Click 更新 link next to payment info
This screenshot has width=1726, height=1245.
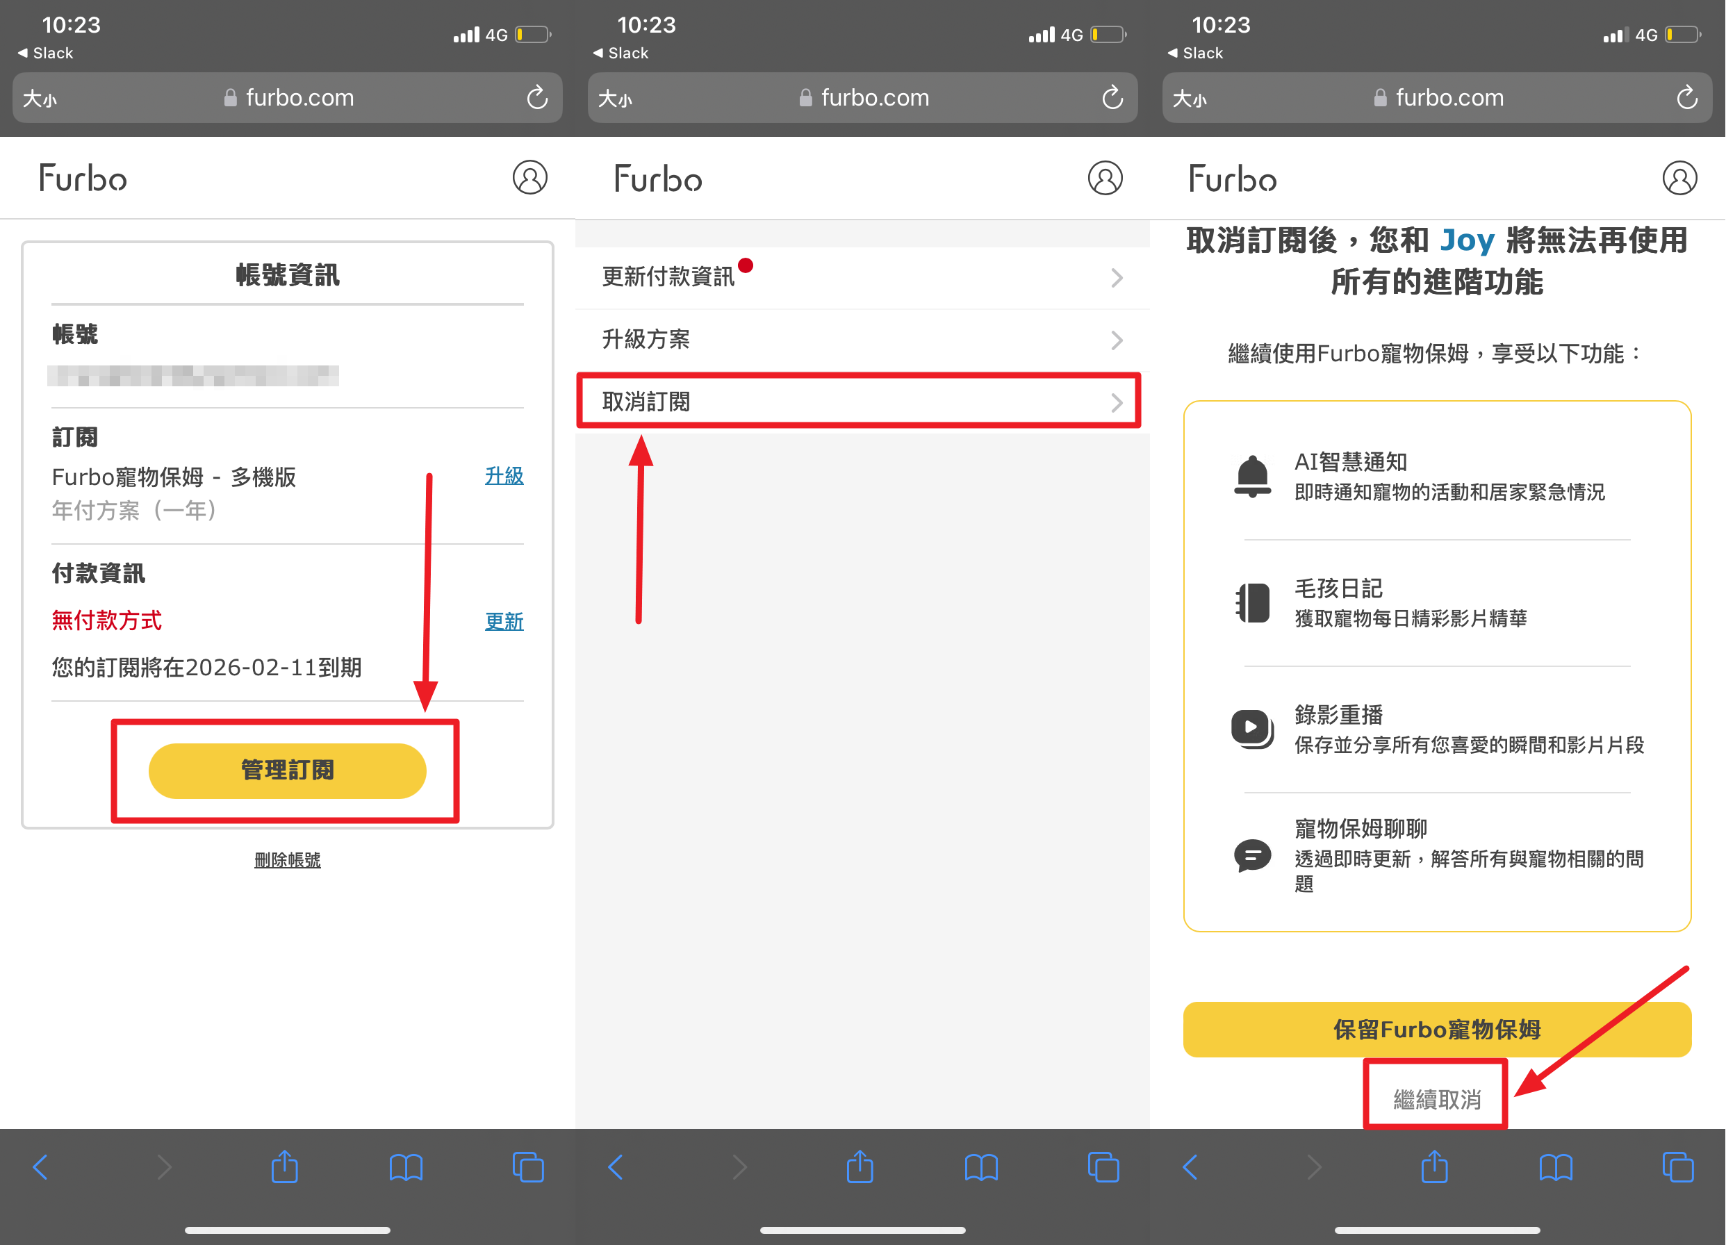click(x=504, y=622)
